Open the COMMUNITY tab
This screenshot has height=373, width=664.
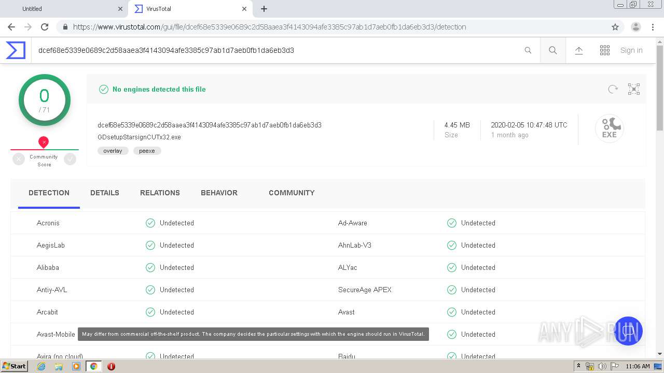[x=292, y=193]
